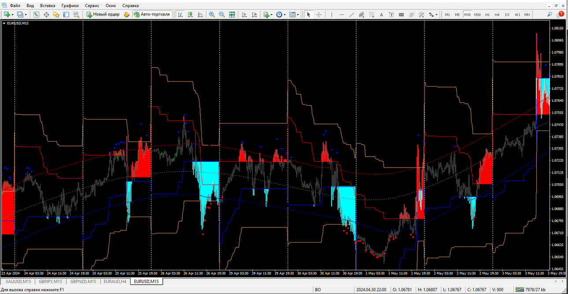
Task: Switch timeframe to W1
Action: tap(517, 15)
